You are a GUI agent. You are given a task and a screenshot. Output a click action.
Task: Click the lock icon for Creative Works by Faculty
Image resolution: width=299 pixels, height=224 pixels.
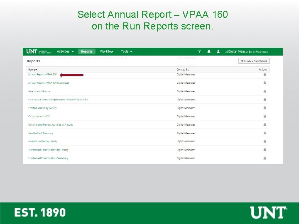(x=265, y=108)
